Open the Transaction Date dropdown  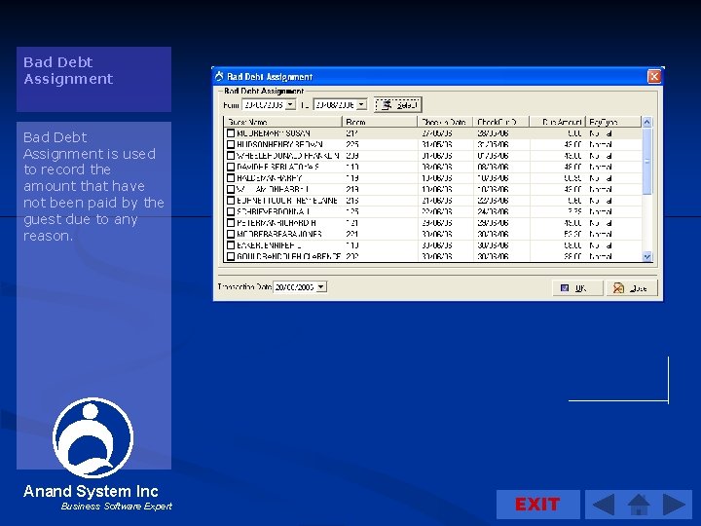(x=321, y=286)
